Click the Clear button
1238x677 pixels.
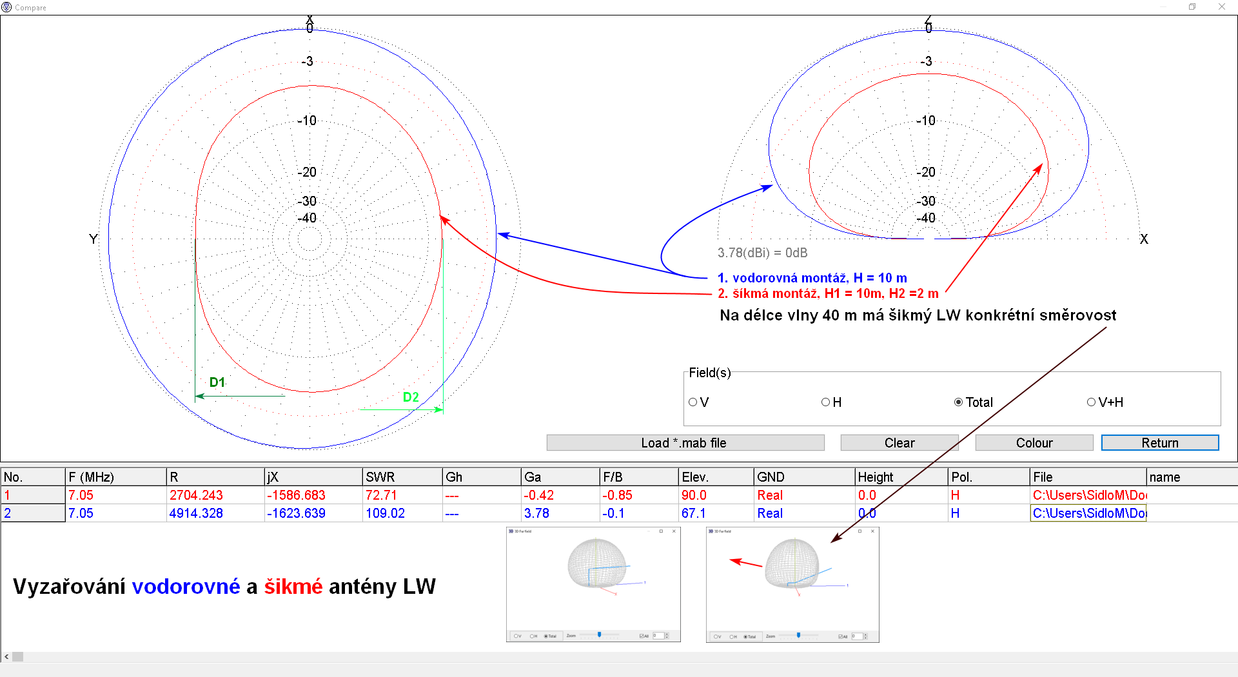point(899,443)
